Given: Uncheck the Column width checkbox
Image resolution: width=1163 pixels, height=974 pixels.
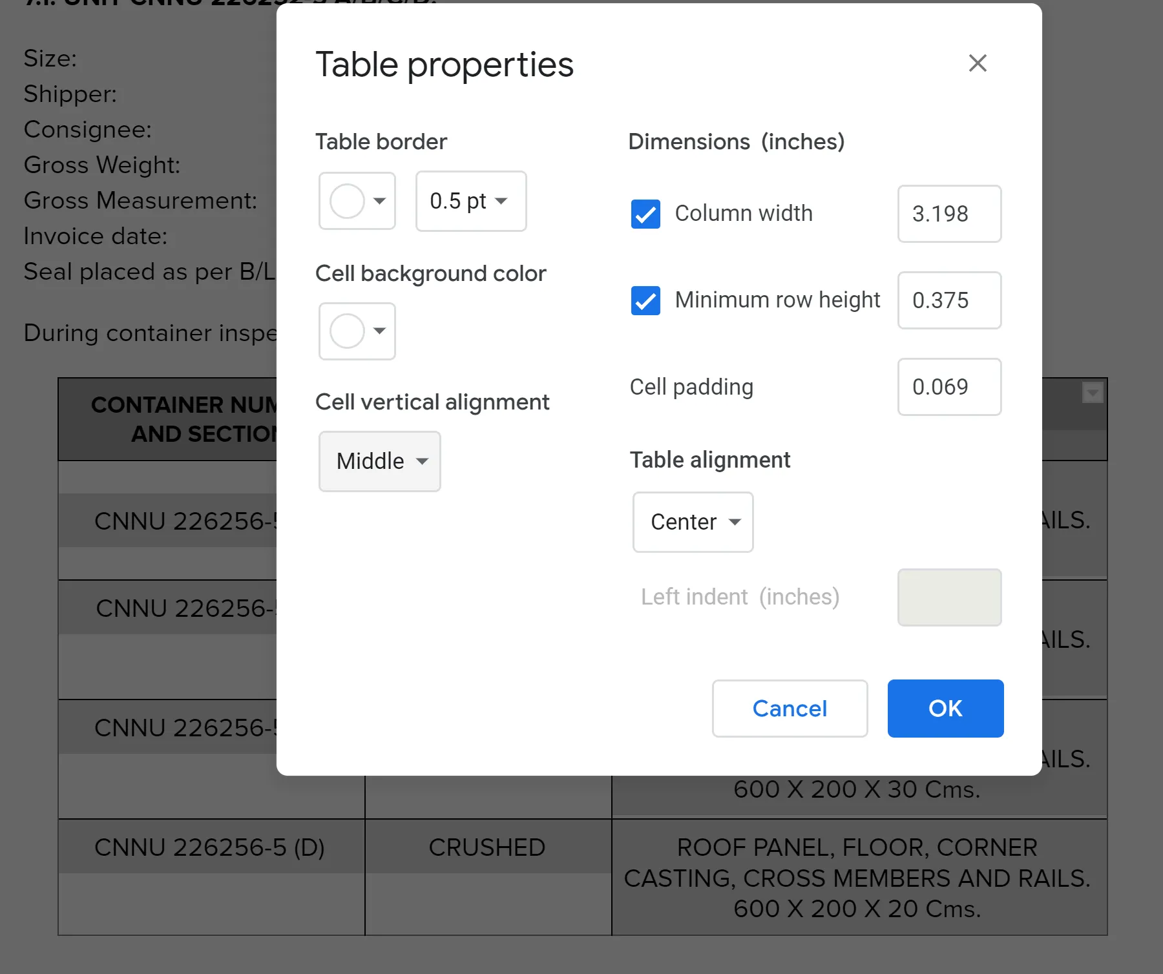Looking at the screenshot, I should tap(645, 214).
